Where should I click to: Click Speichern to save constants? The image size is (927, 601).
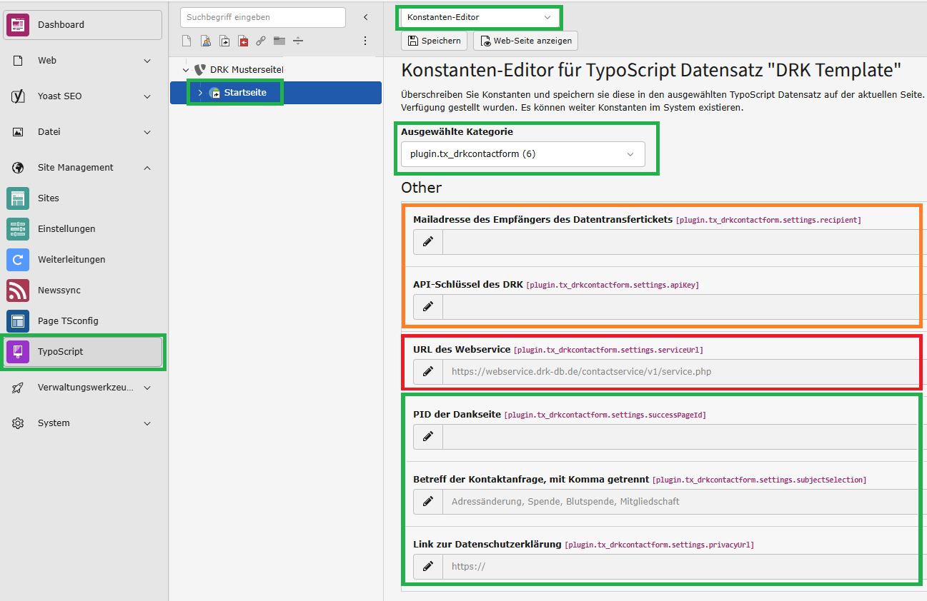click(x=434, y=41)
